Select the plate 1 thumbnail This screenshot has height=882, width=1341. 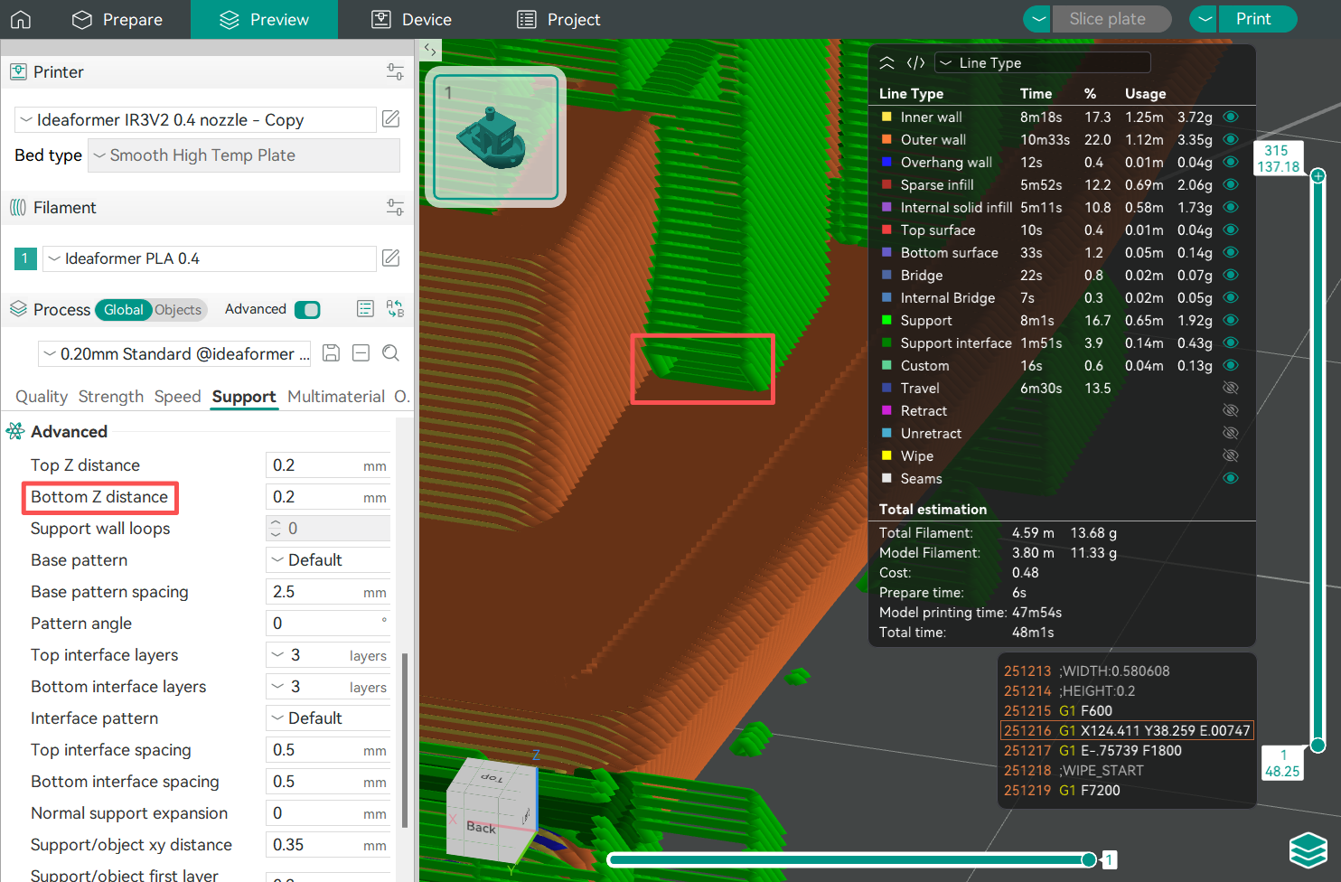click(x=495, y=136)
